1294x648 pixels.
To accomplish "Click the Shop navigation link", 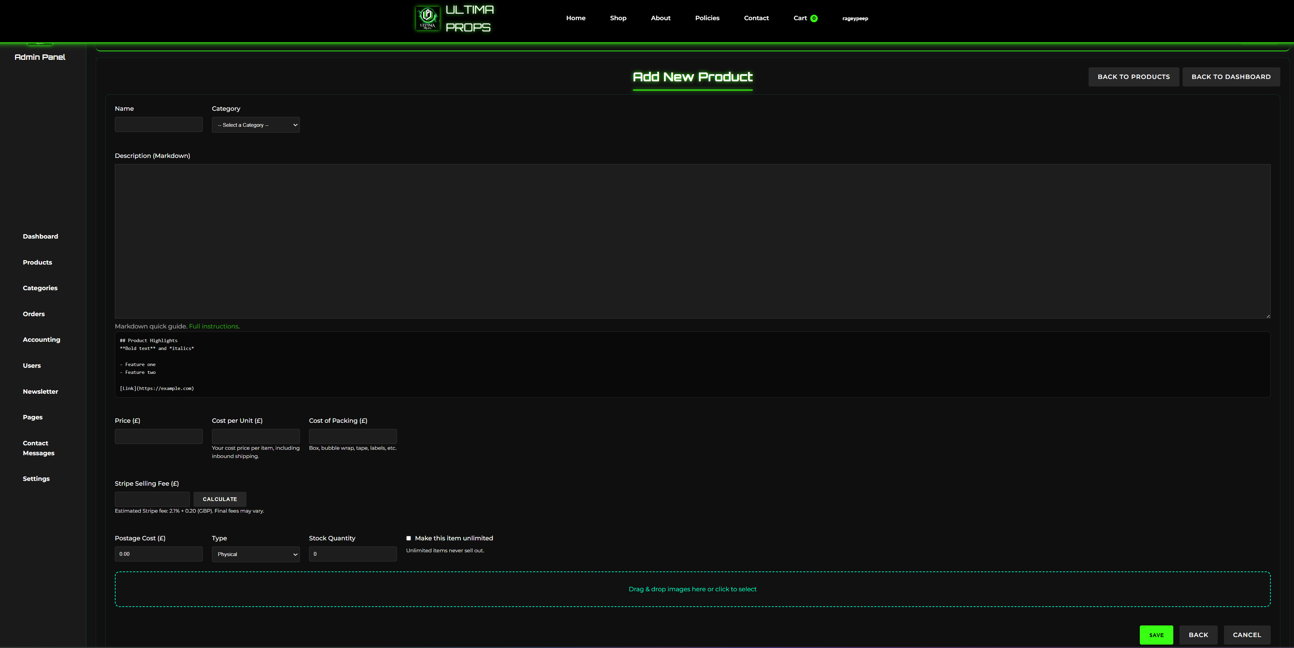I will click(x=618, y=18).
